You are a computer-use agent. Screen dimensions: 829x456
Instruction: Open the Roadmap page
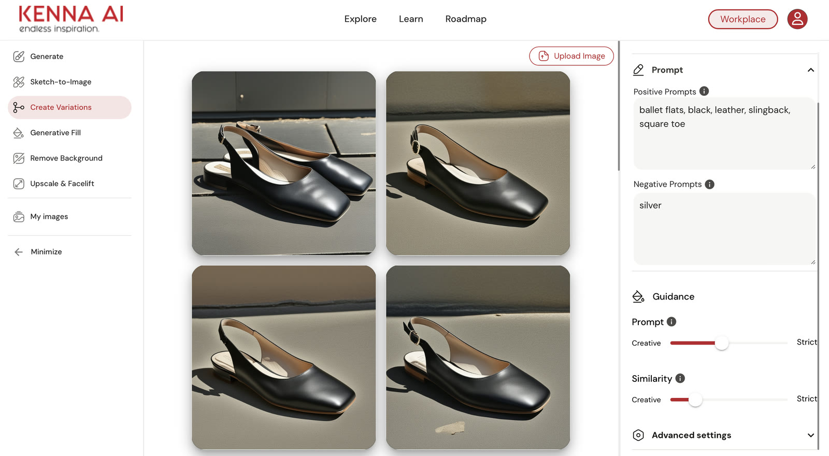pyautogui.click(x=466, y=19)
